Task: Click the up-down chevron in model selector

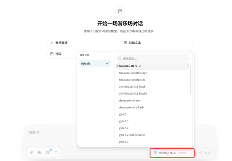Action: click(191, 153)
